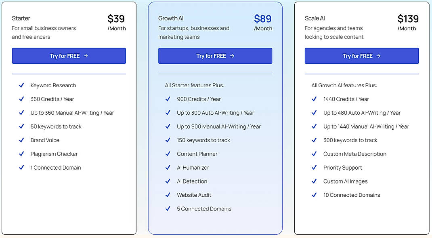This screenshot has width=432, height=238.
Task: Click the checkmark next to AI Humanizer
Action: 168,168
